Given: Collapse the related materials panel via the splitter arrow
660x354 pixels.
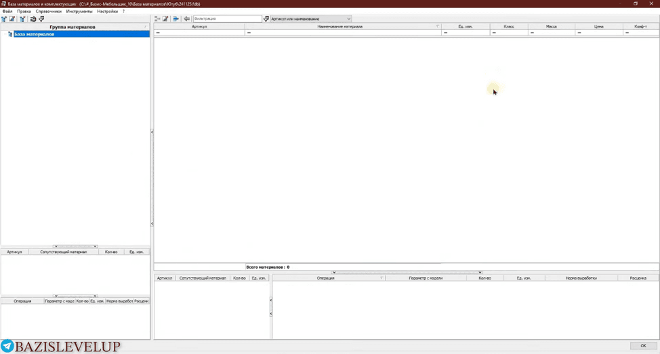Looking at the screenshot, I should point(270,300).
